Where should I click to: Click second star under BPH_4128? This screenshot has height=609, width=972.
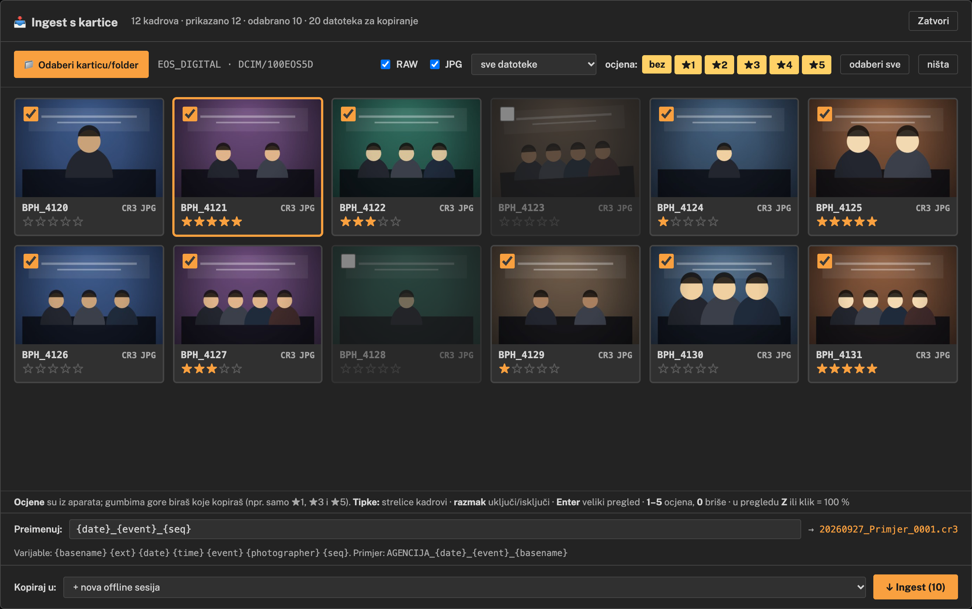tap(358, 368)
